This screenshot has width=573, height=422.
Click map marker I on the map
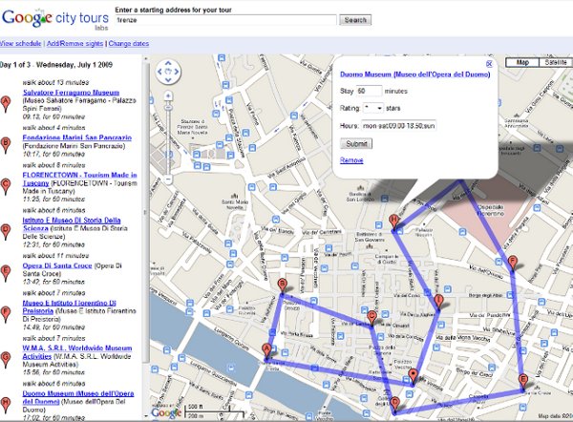(x=439, y=302)
